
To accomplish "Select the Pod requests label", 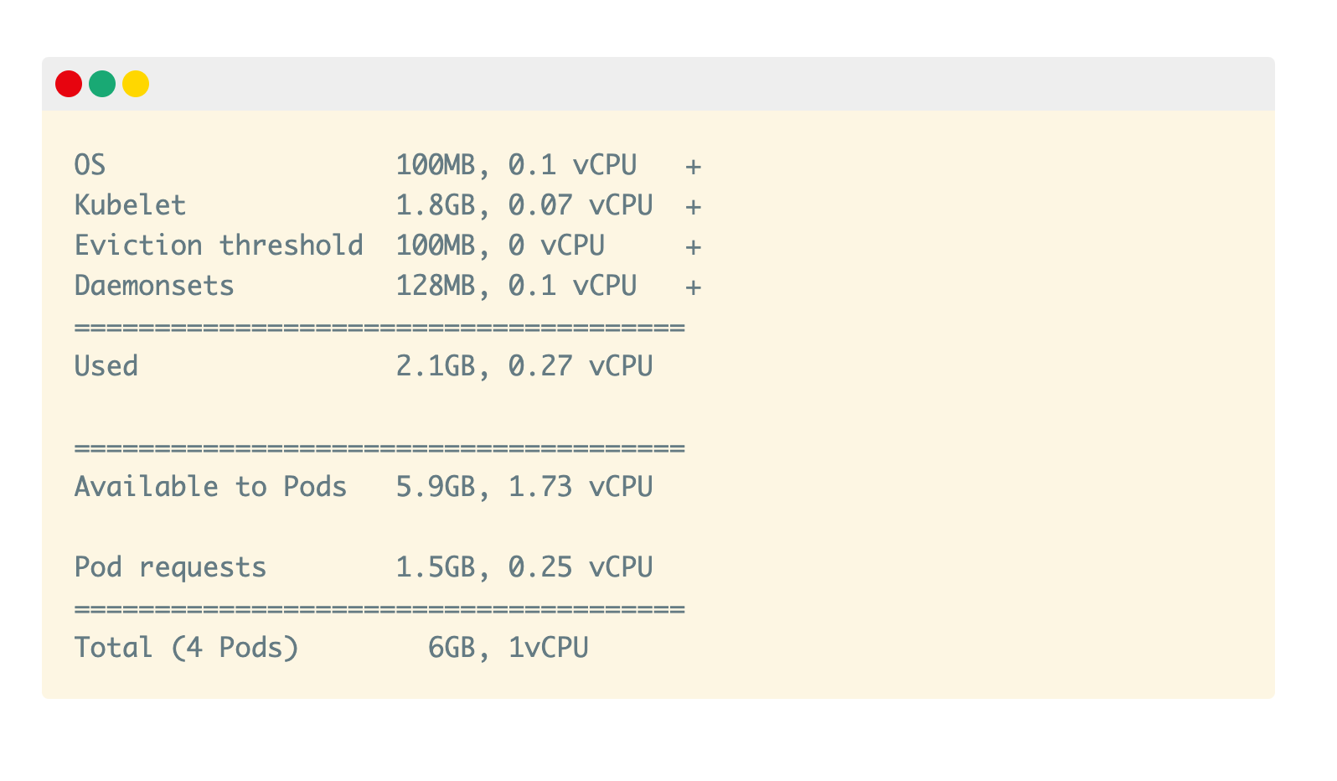I will point(170,567).
